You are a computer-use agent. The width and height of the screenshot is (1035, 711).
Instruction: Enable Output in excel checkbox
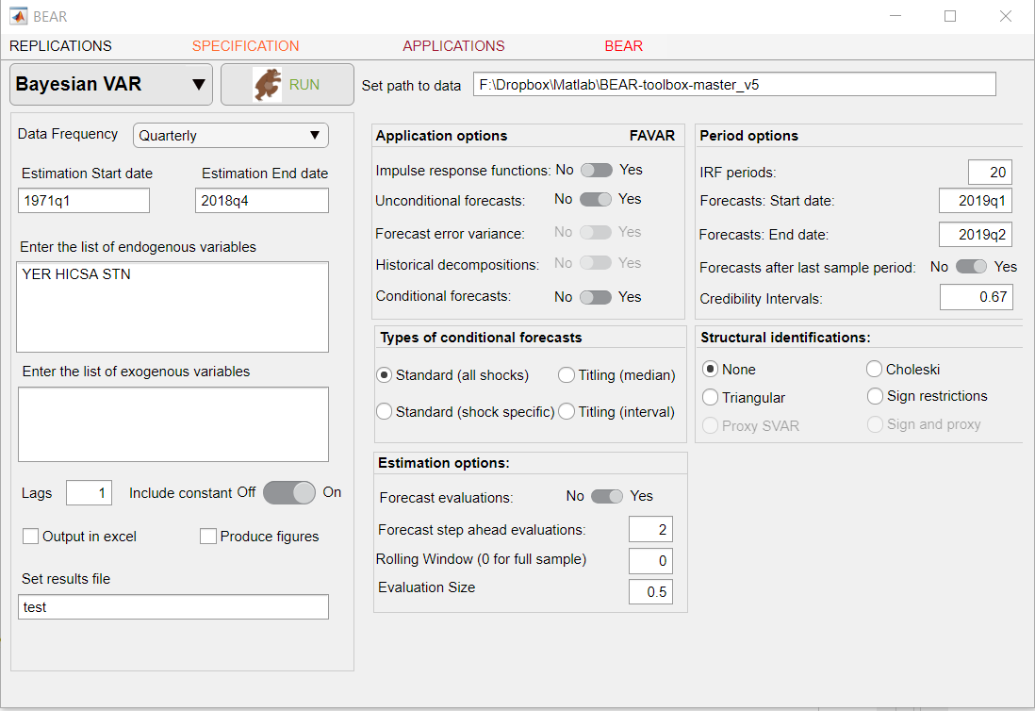pyautogui.click(x=30, y=536)
